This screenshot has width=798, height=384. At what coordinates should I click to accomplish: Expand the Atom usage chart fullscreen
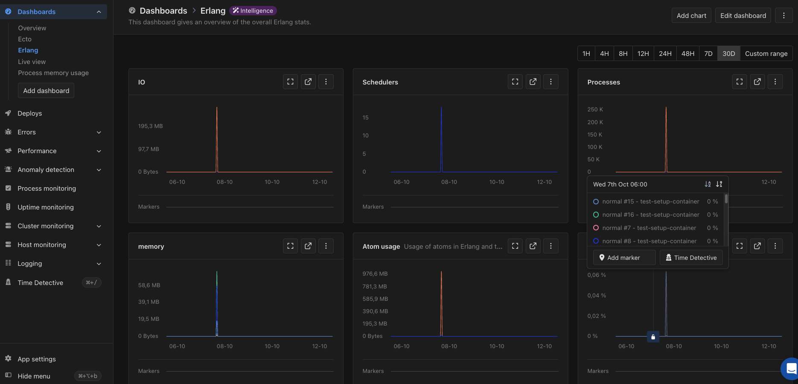[515, 246]
